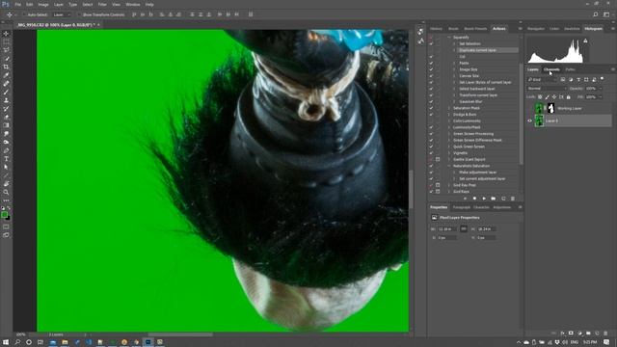The height and width of the screenshot is (347, 617).
Task: Select the Brush tool
Action: (6, 93)
